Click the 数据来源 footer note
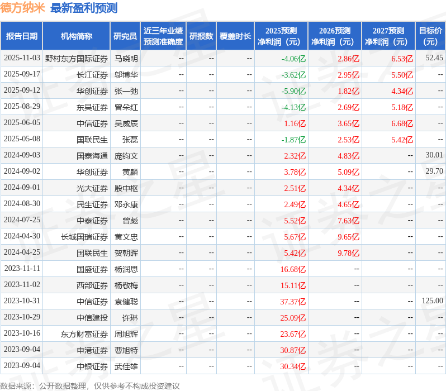Screen dimensions: 446x391 click(x=90, y=386)
